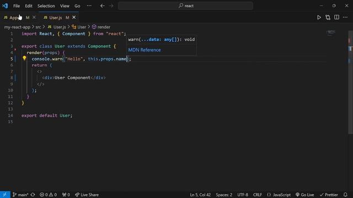The image size is (353, 198).
Task: Click render method in the breadcrumb
Action: pyautogui.click(x=101, y=27)
